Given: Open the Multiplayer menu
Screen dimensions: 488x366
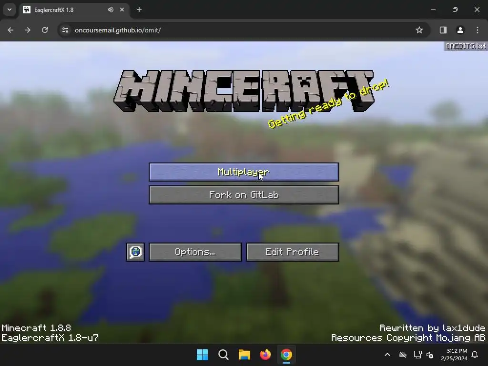Looking at the screenshot, I should point(244,172).
